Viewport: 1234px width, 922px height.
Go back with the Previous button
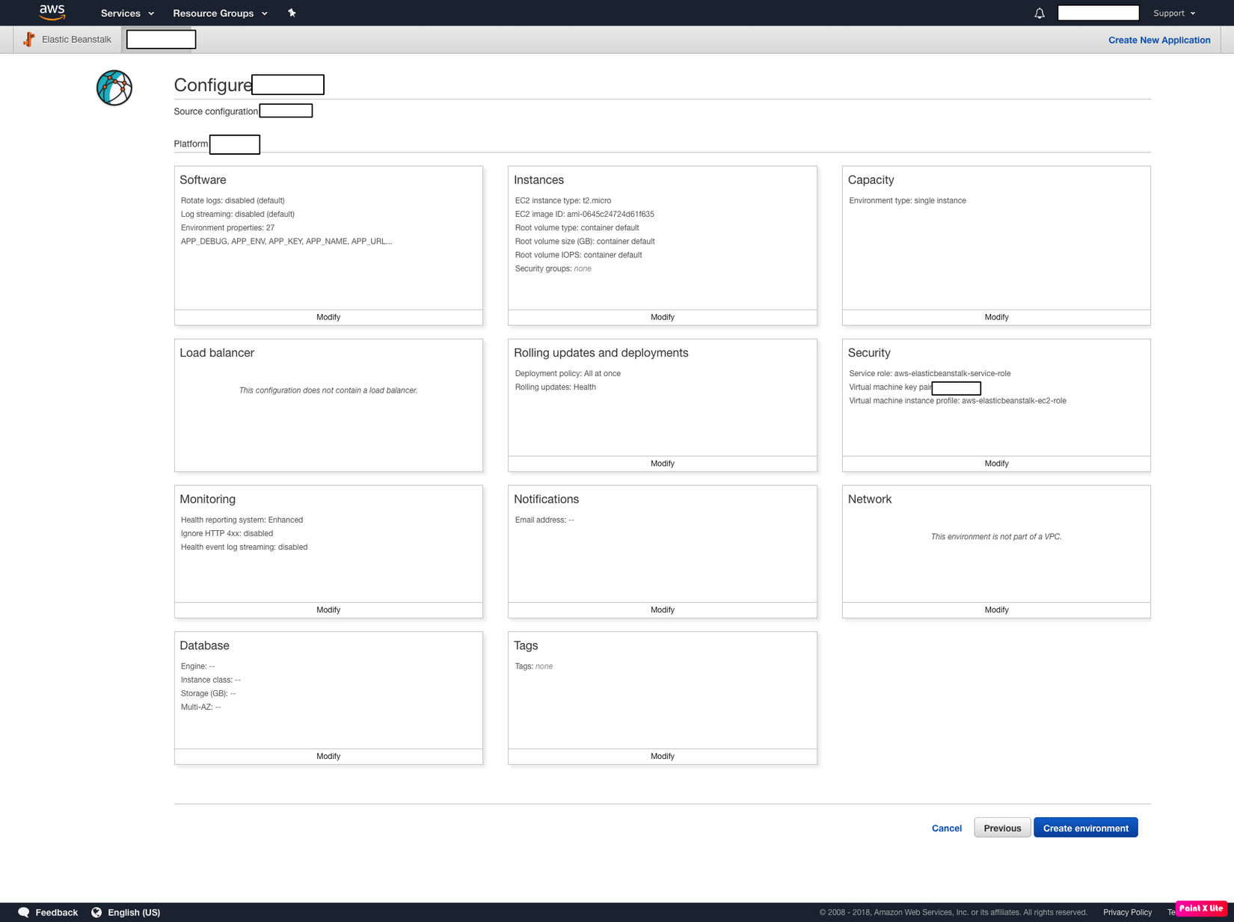pyautogui.click(x=1002, y=828)
